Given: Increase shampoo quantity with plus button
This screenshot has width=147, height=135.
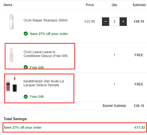Looking at the screenshot, I should (x=123, y=21).
